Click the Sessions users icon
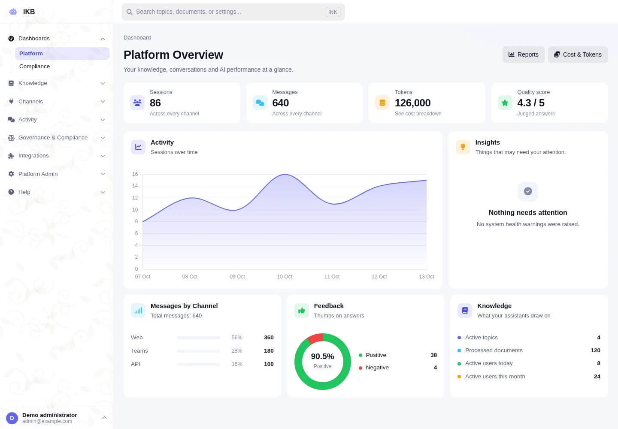This screenshot has height=429, width=618. 137,103
